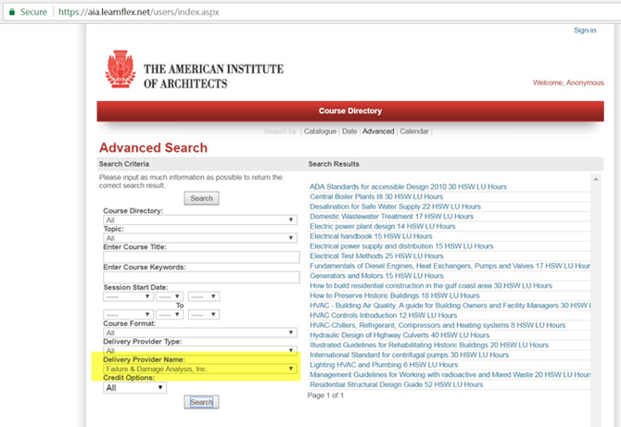Click the Welcome, Anonymous text
Screen dimensions: 621x427
pyautogui.click(x=568, y=82)
